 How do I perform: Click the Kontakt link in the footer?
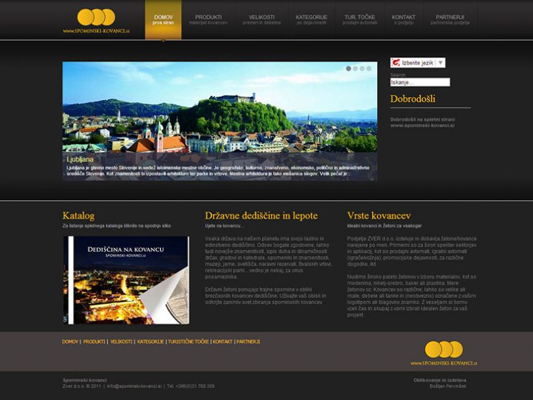pos(222,341)
